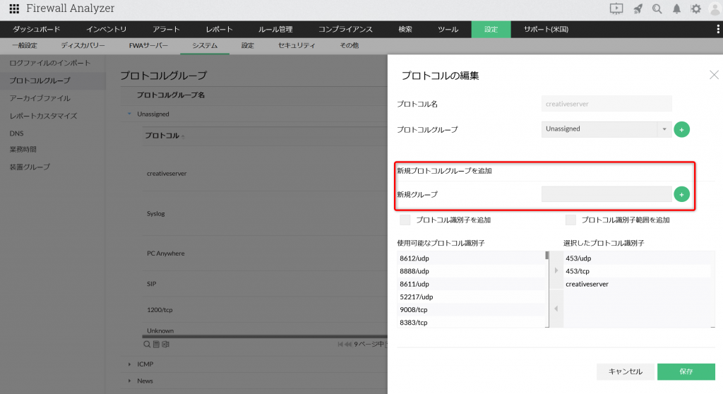
Task: Close the プロトコルの編集 panel with X
Action: [714, 75]
